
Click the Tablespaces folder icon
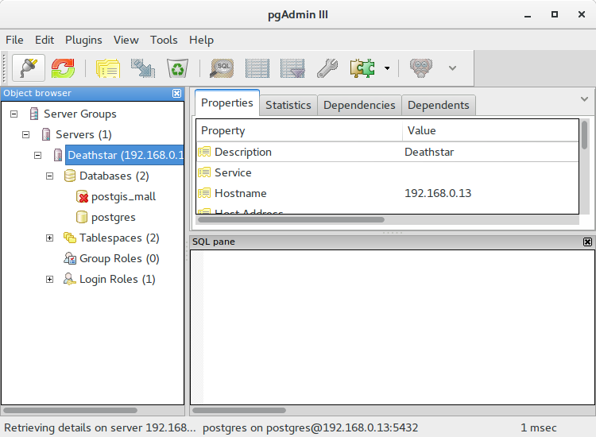click(70, 238)
